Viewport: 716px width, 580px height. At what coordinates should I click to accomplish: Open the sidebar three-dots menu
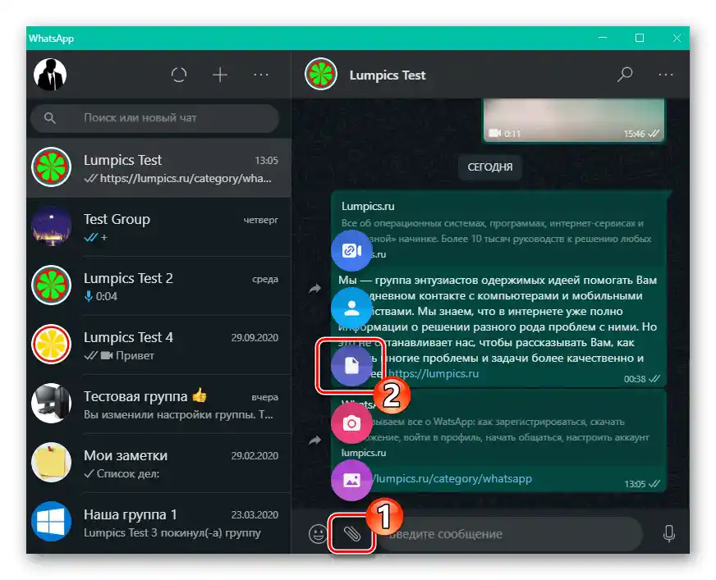point(261,75)
